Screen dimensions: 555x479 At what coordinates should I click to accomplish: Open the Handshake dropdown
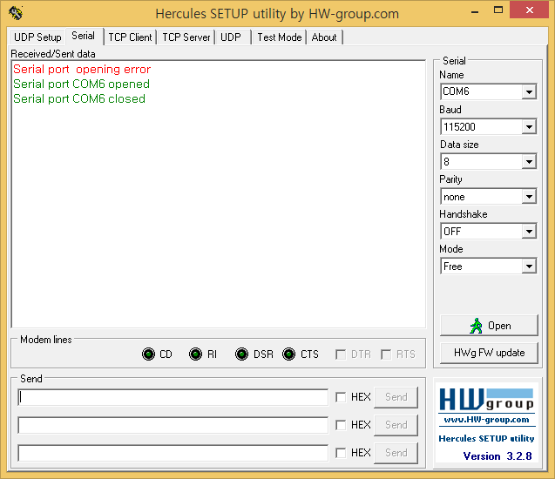click(x=529, y=232)
